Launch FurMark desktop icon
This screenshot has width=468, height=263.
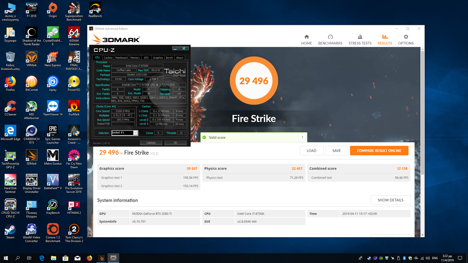[74, 108]
